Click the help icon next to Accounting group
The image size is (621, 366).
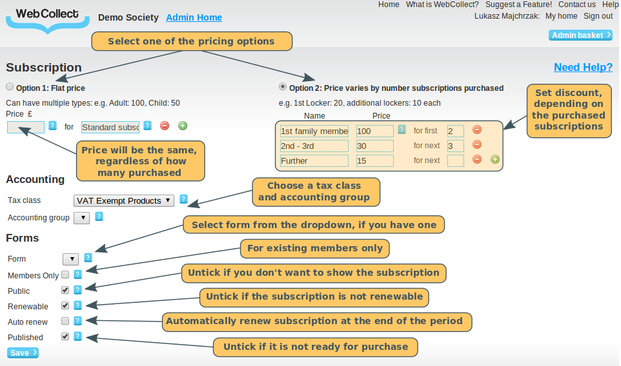99,217
